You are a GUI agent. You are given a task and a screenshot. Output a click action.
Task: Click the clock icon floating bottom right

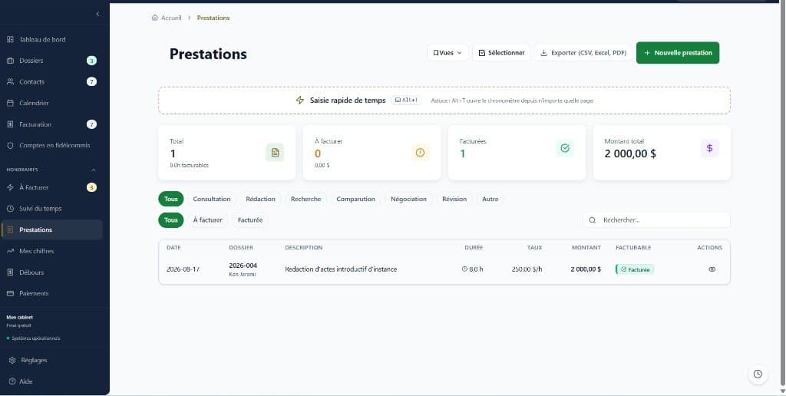[x=758, y=374]
